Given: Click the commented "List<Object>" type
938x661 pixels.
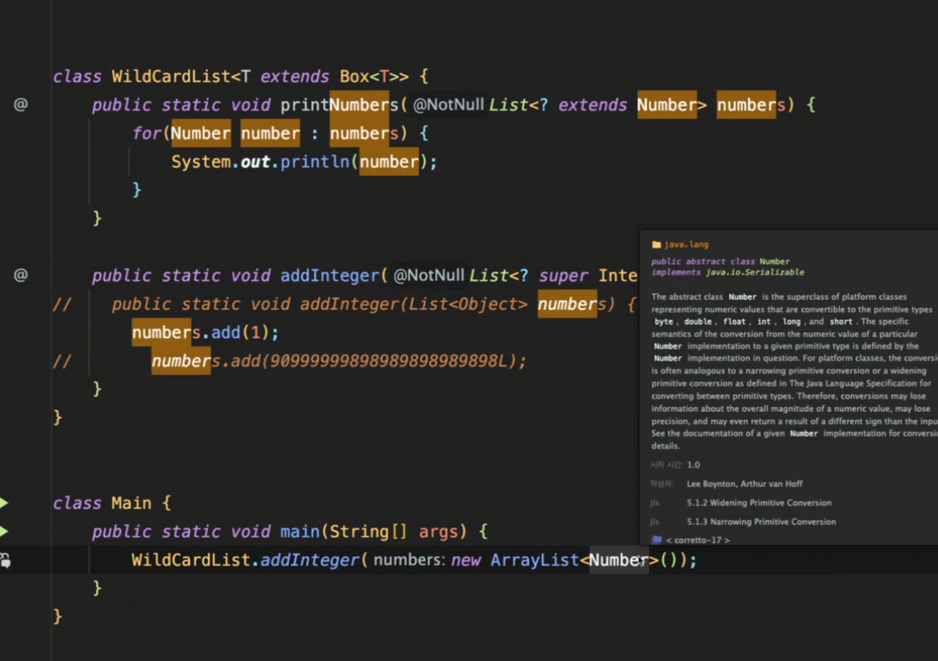Looking at the screenshot, I should (468, 305).
